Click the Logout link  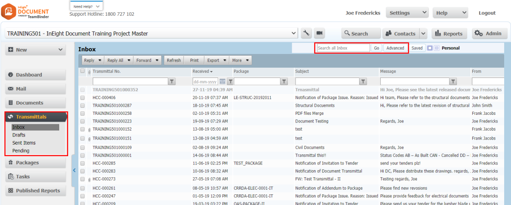(x=487, y=13)
